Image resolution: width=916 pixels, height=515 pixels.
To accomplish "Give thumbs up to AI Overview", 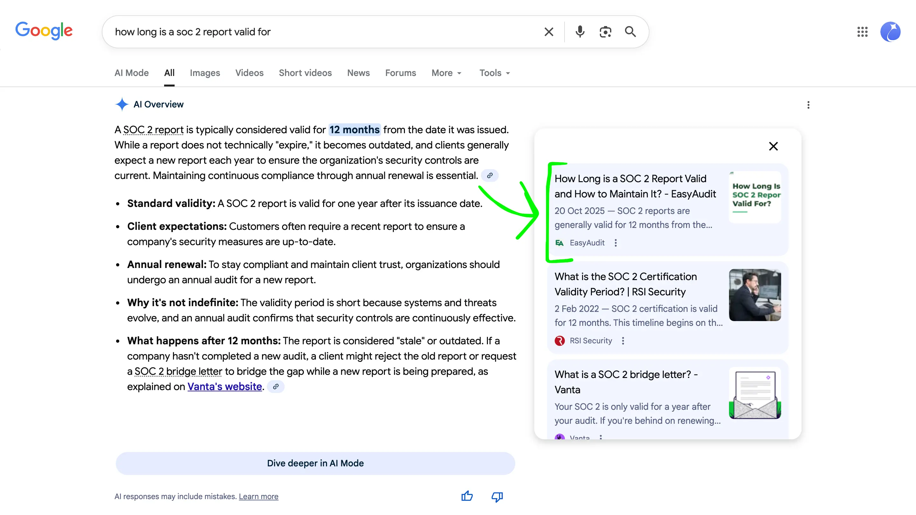I will 467,496.
